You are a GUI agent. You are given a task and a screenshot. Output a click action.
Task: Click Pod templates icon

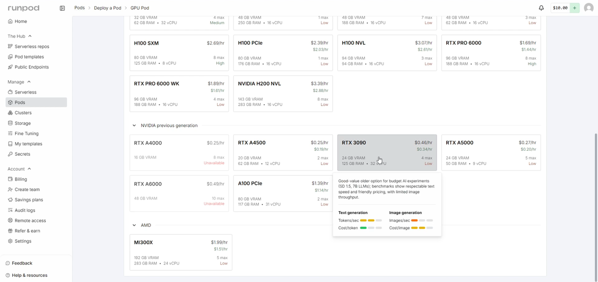point(10,57)
